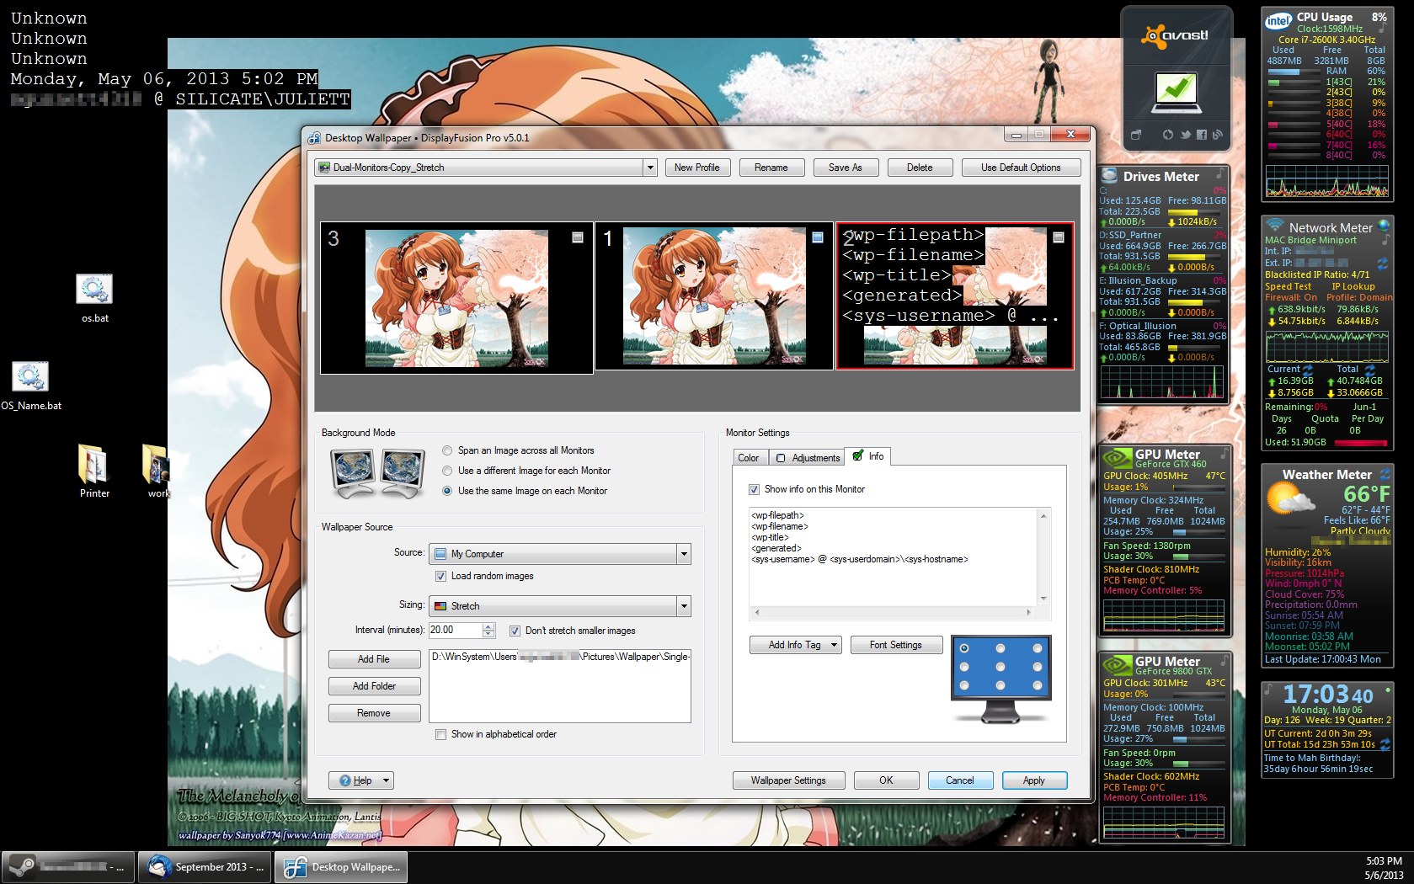
Task: Toggle Don't stretch smaller images checkbox
Action: 515,631
